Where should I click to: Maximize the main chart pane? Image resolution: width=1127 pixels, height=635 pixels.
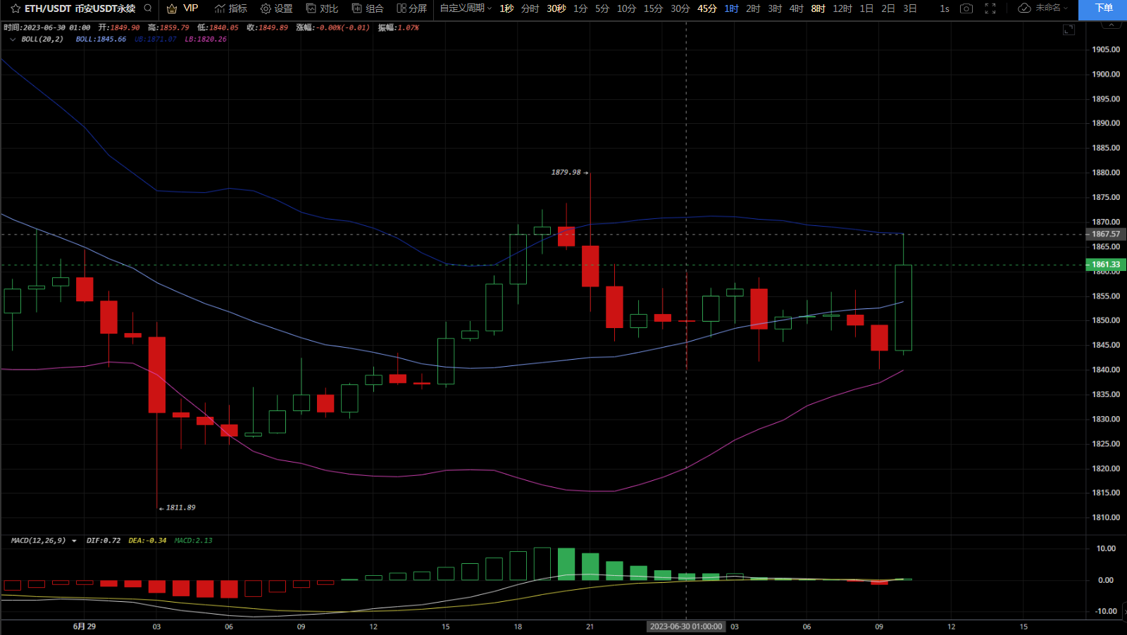(x=1069, y=30)
